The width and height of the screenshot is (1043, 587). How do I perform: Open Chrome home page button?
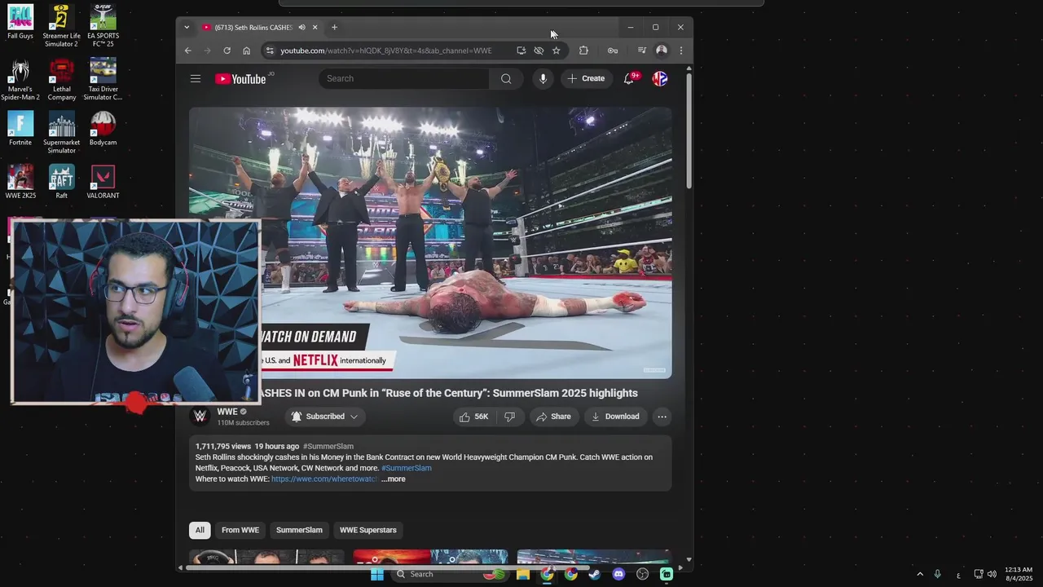click(x=246, y=51)
